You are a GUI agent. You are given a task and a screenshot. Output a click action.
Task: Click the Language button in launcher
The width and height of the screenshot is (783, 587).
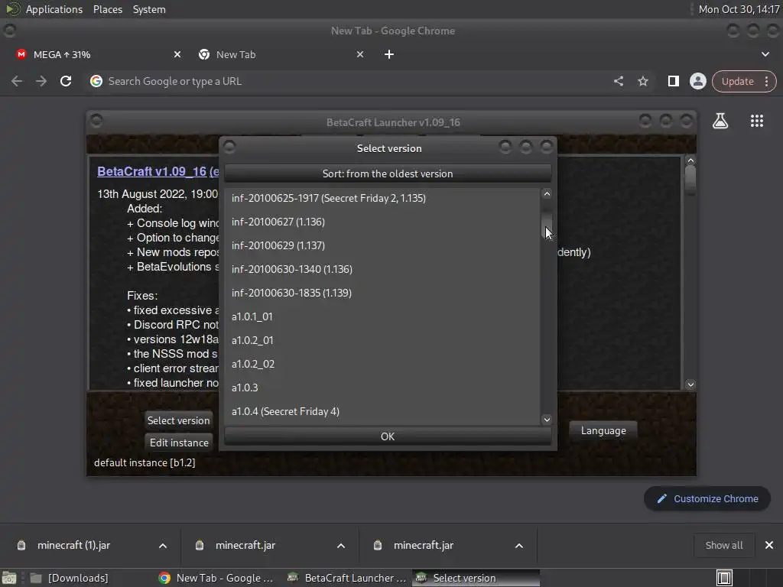click(x=603, y=430)
